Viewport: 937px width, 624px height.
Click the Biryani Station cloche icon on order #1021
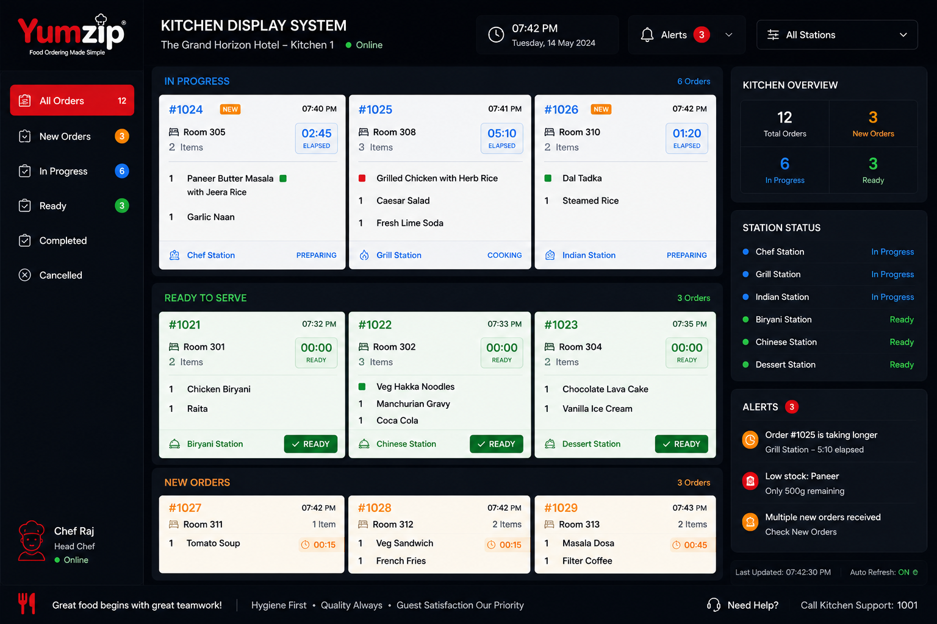[x=174, y=444]
